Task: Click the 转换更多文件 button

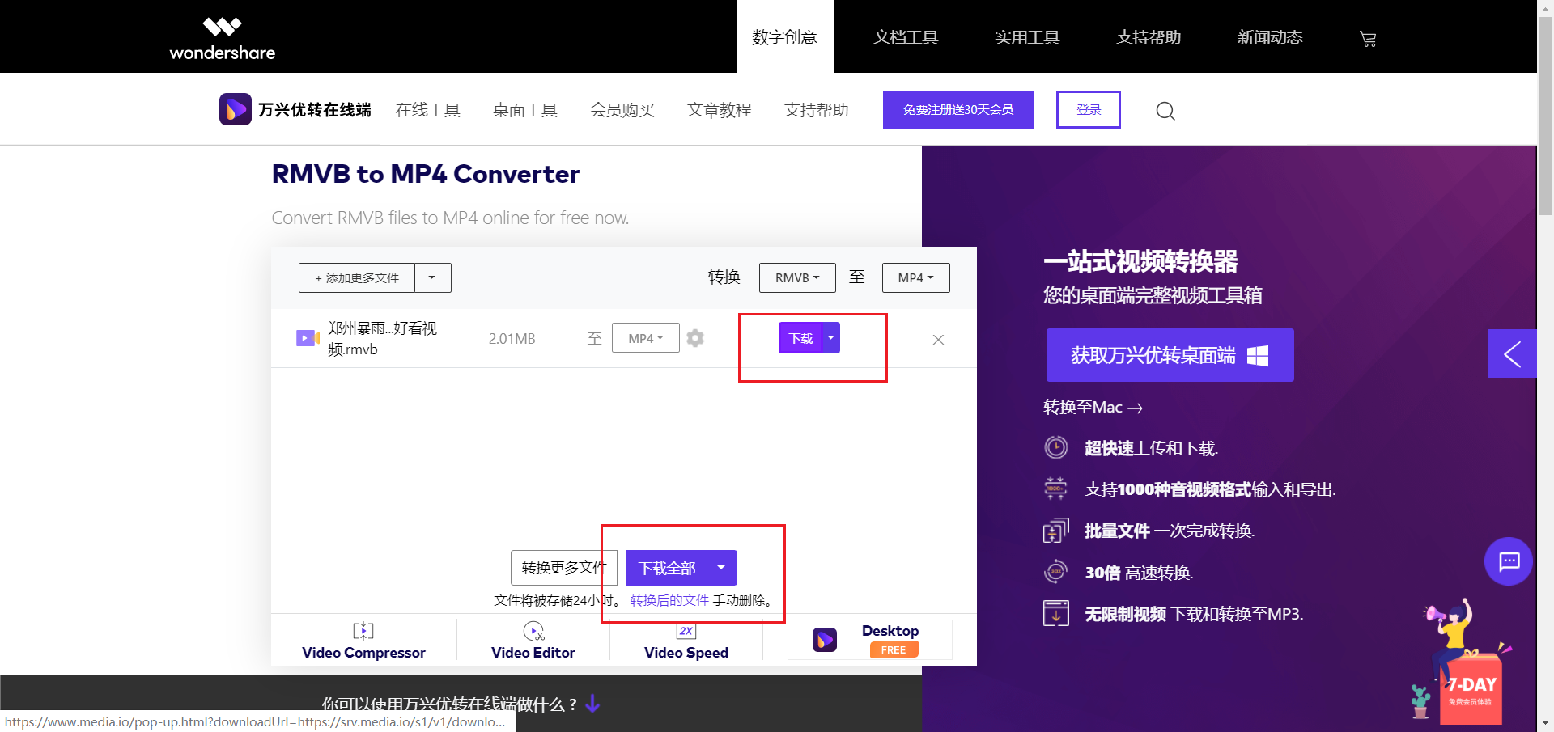Action: (564, 568)
